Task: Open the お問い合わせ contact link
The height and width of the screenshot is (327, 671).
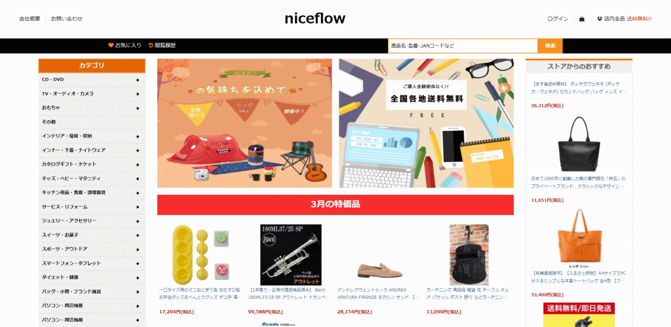Action: [x=67, y=19]
